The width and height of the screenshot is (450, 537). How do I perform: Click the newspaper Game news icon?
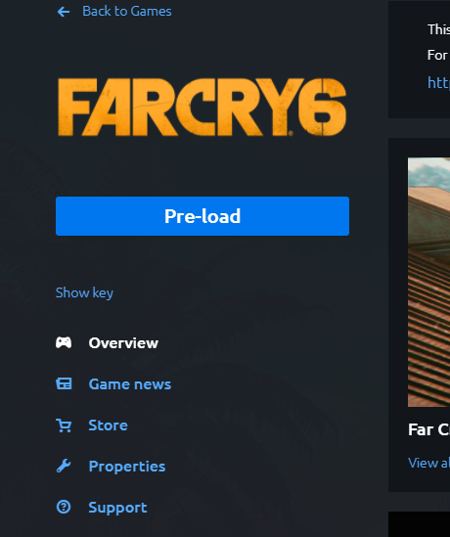[64, 383]
